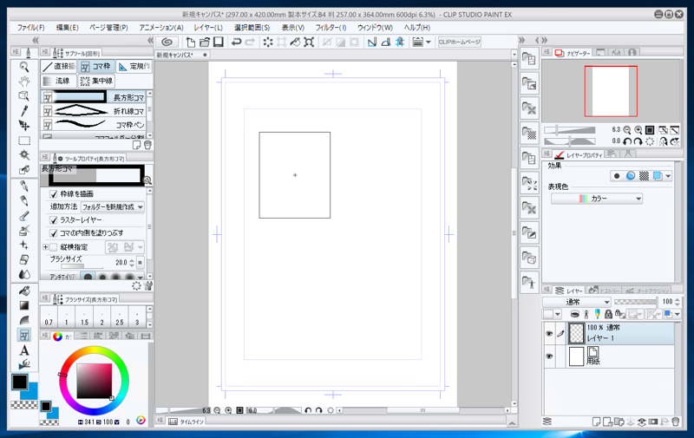
Task: Open 編集(E) menu
Action: click(x=68, y=28)
